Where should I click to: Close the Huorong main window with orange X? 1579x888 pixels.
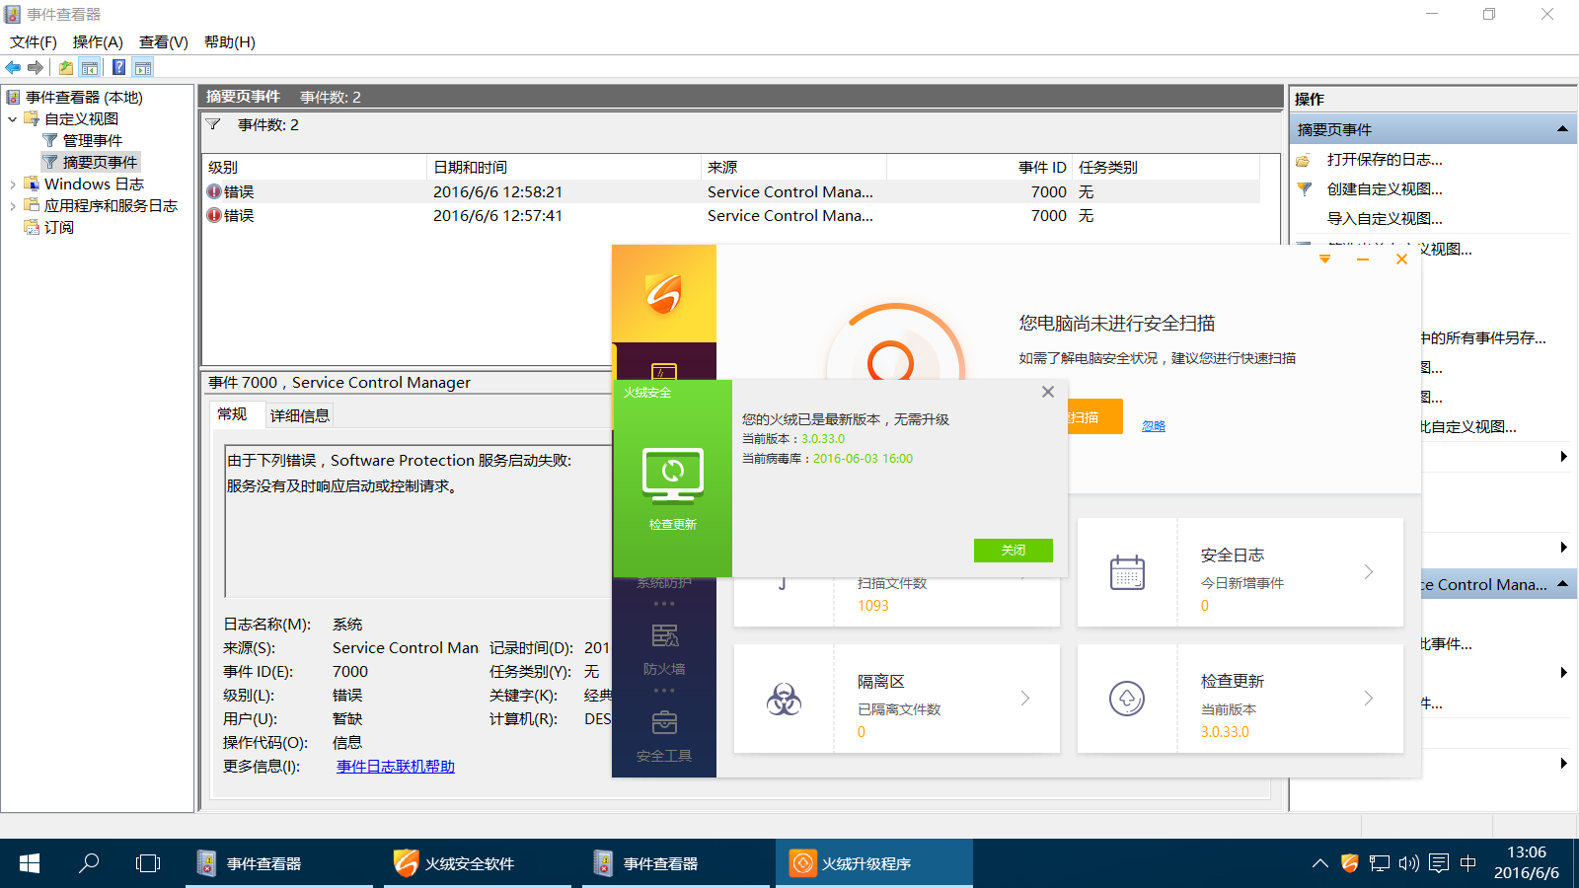pyautogui.click(x=1401, y=259)
